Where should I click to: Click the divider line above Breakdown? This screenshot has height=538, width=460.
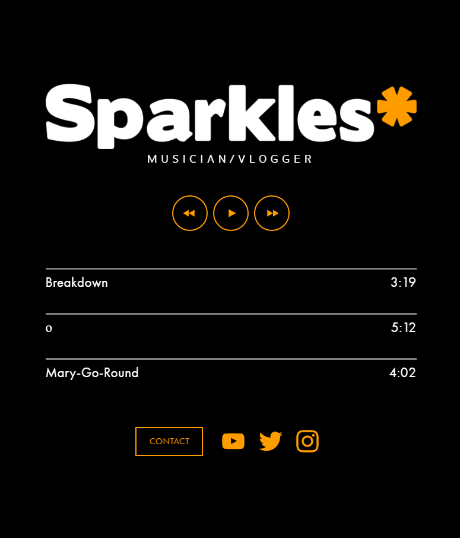pos(231,268)
